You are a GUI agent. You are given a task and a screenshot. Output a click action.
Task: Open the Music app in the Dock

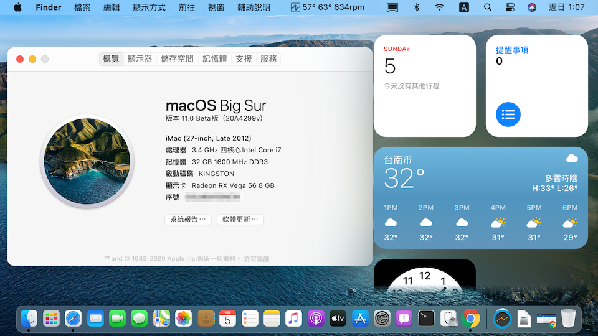point(293,319)
